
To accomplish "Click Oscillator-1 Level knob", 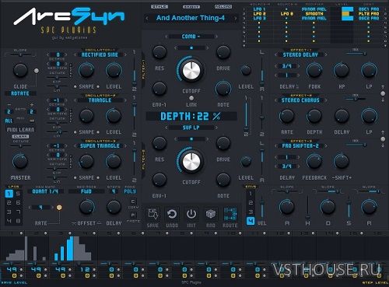I will (114, 71).
